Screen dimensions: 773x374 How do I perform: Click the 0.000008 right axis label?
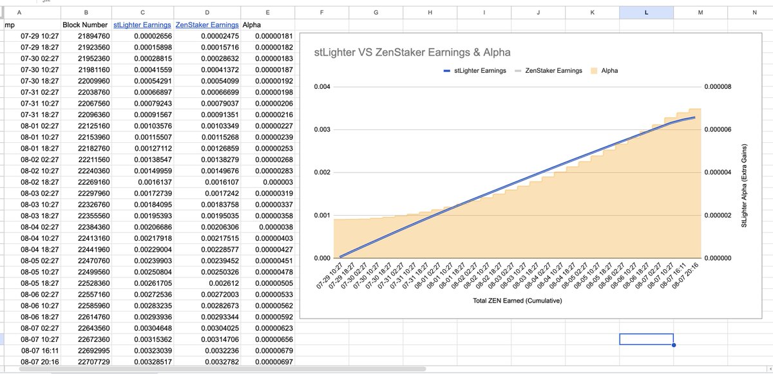point(720,87)
